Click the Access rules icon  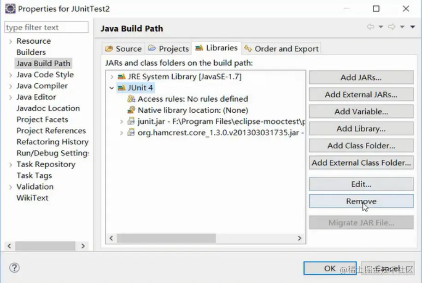[131, 99]
